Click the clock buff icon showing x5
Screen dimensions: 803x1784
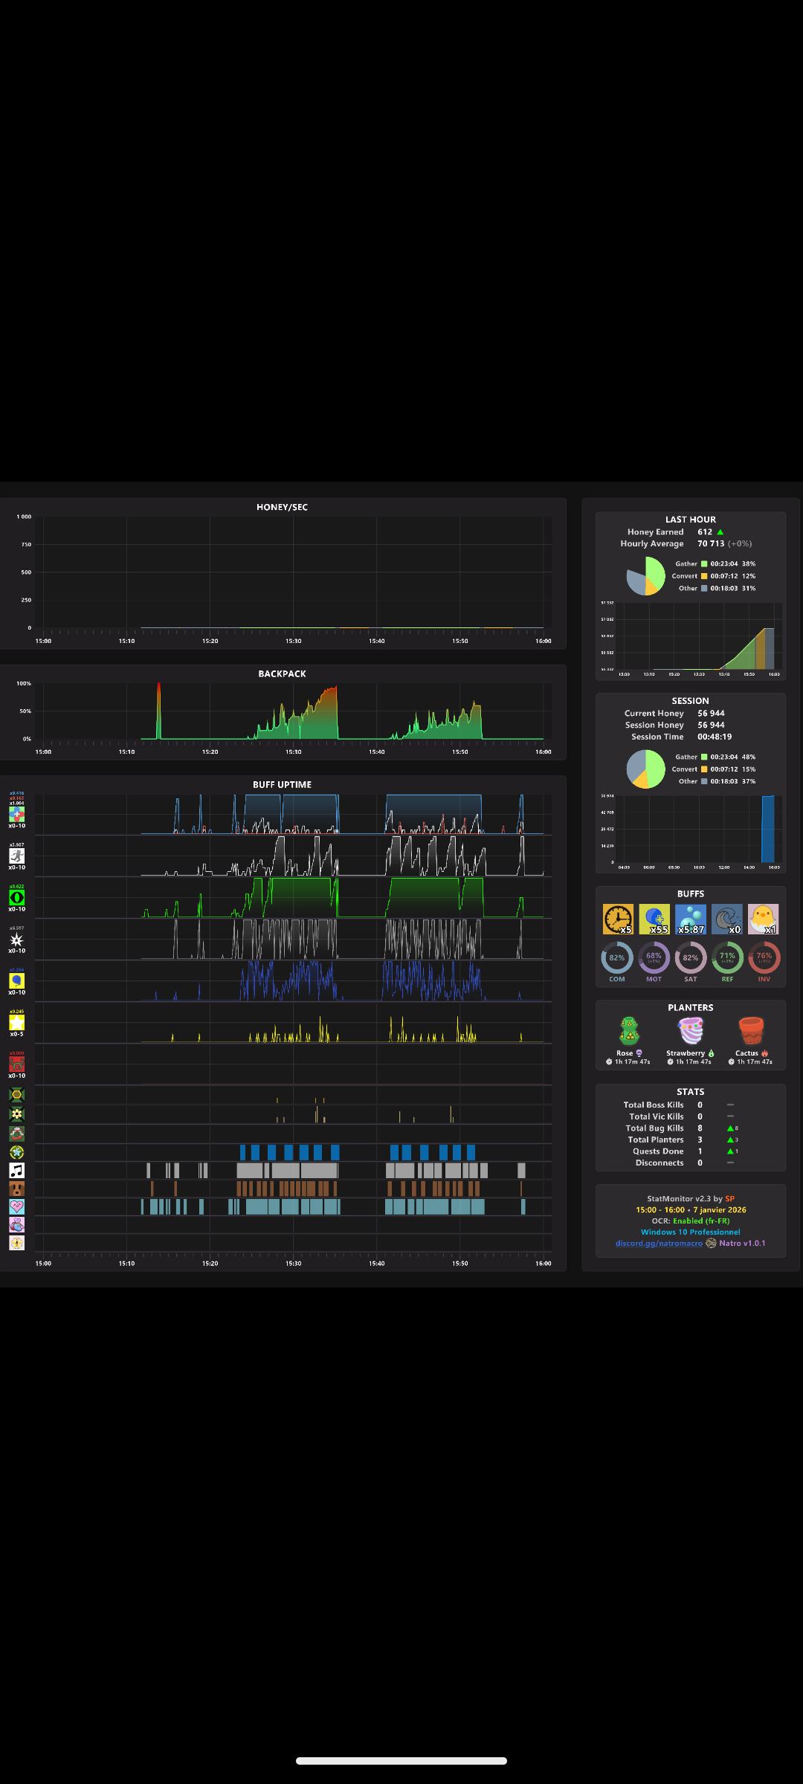tap(618, 919)
